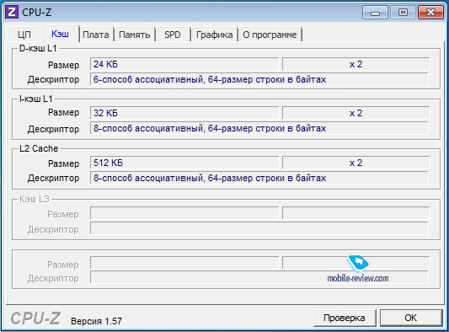Viewport: 449px width, 332px height.
Task: Click the I-кэш L1 size field 32 КБ
Action: (x=184, y=113)
